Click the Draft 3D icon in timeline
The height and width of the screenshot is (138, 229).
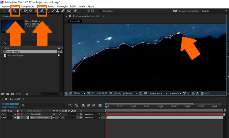(76, 105)
